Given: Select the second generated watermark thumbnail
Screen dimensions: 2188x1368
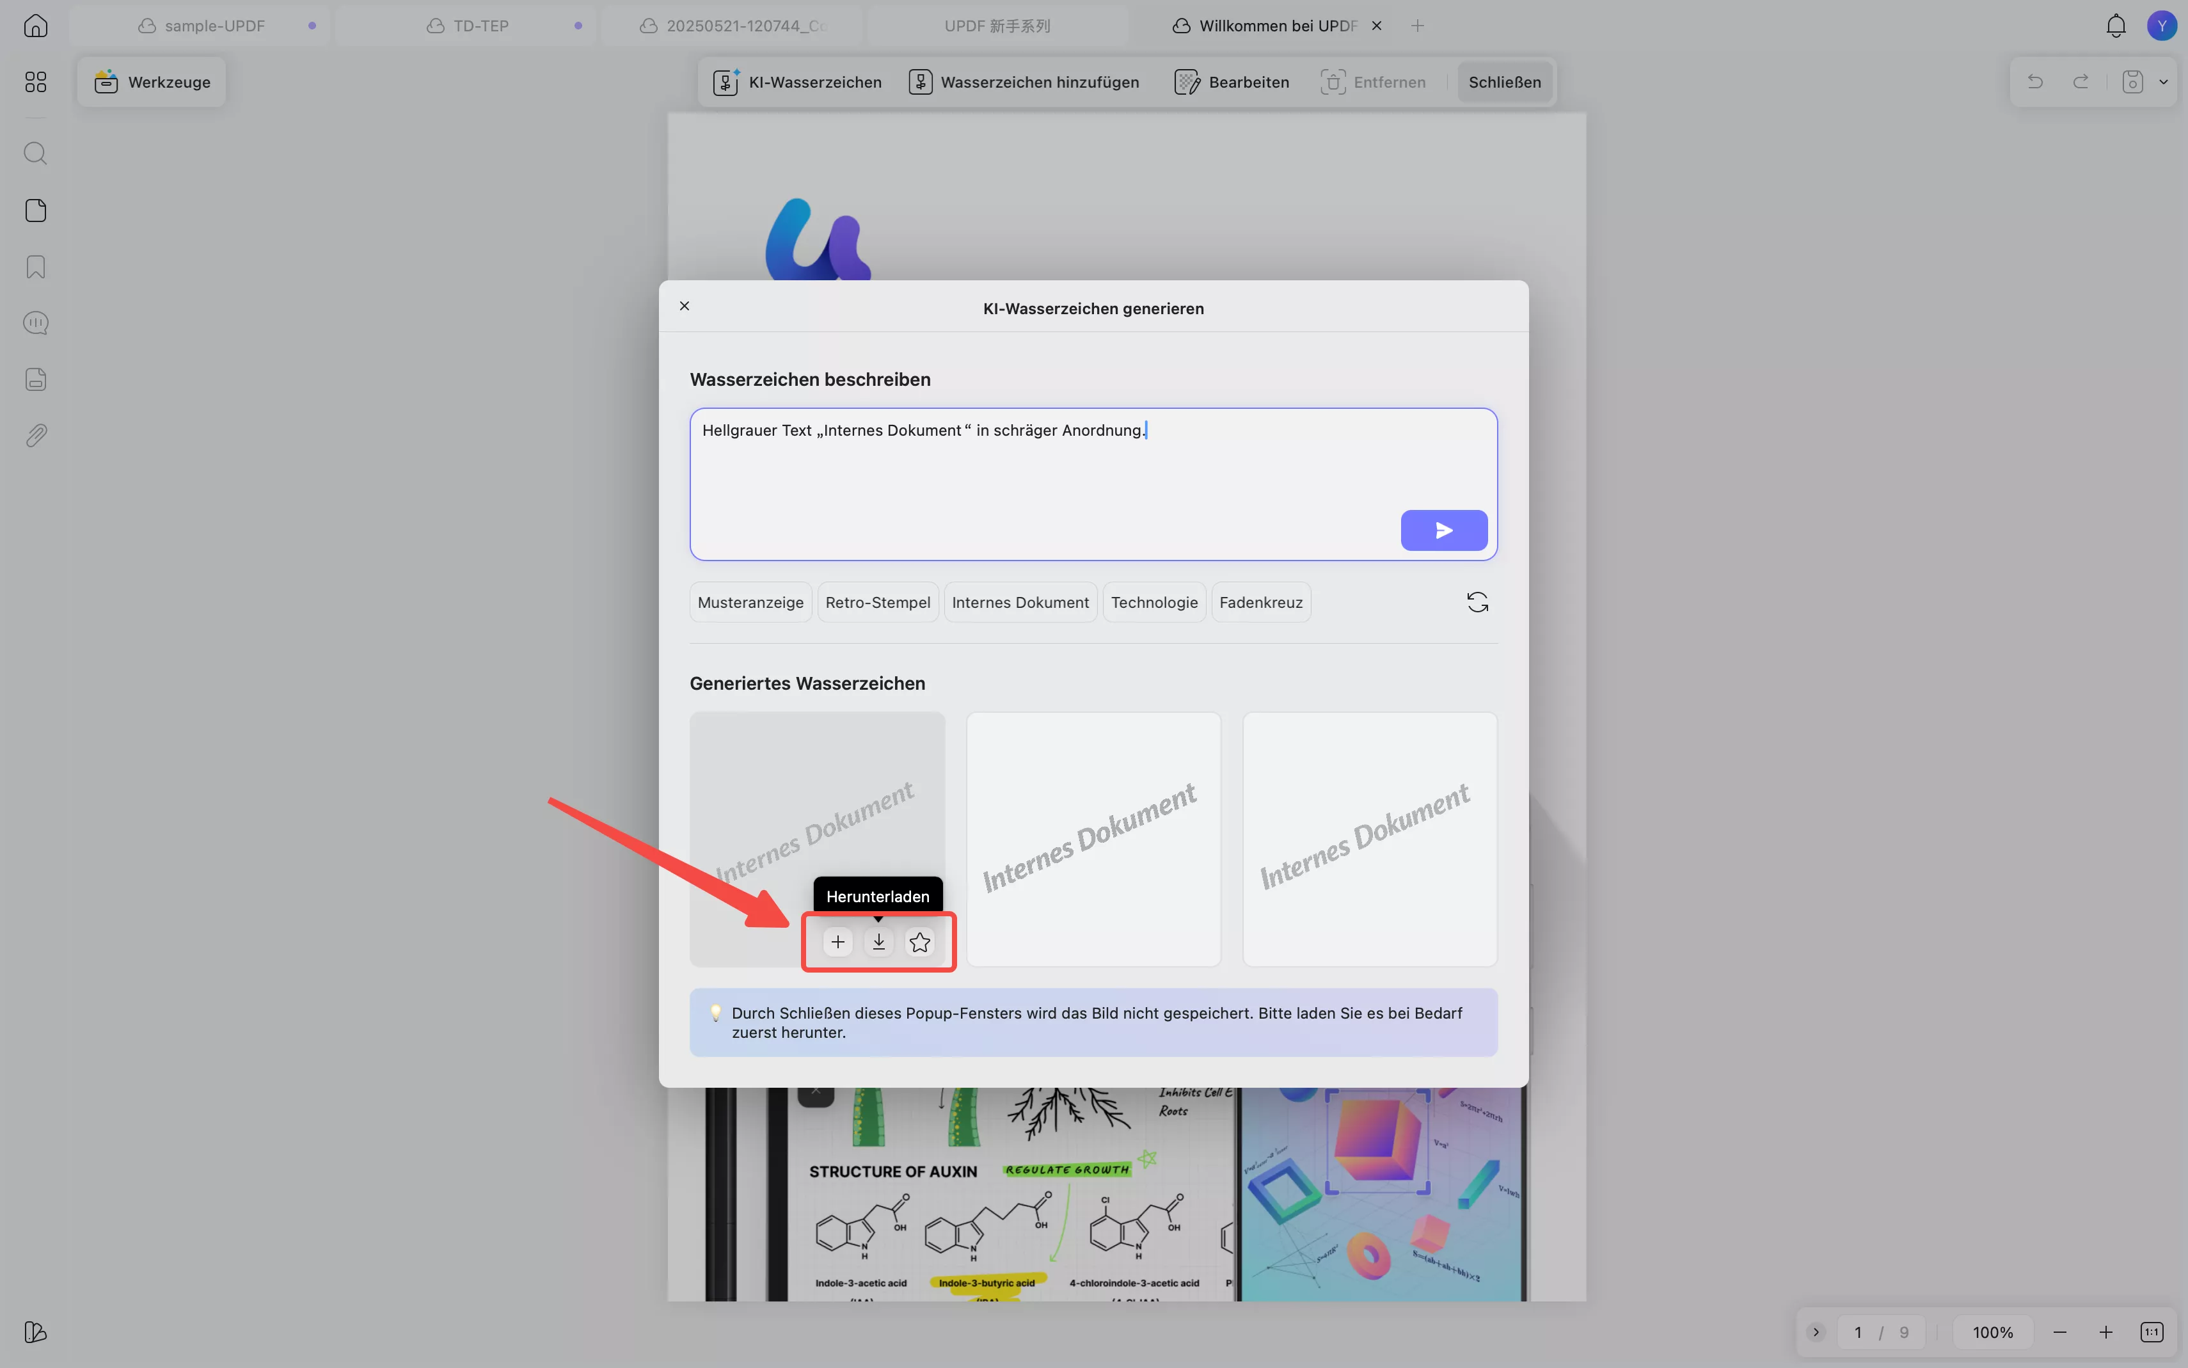Looking at the screenshot, I should [x=1093, y=839].
